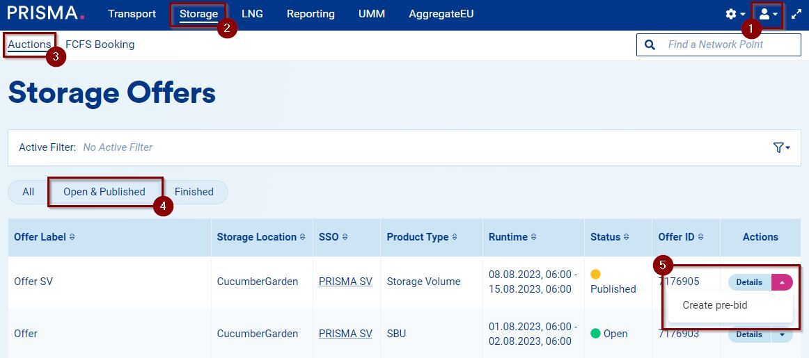Image resolution: width=809 pixels, height=358 pixels.
Task: Open the user account menu icon
Action: point(767,14)
